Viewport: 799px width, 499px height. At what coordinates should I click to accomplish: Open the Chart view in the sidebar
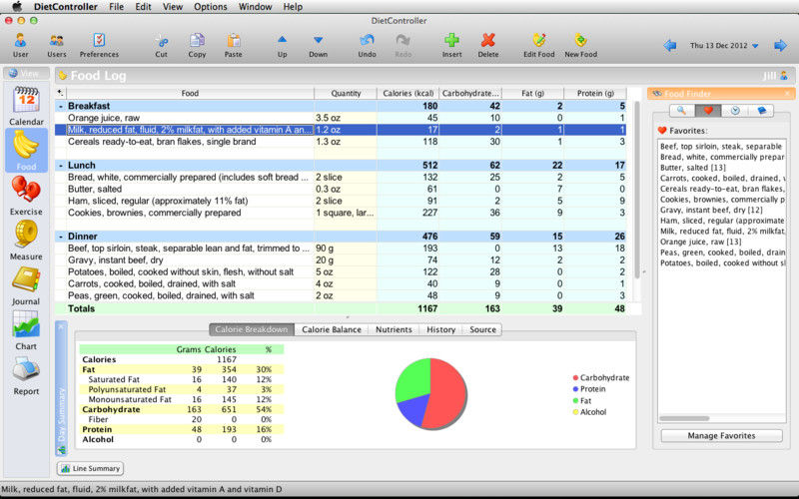[x=26, y=330]
